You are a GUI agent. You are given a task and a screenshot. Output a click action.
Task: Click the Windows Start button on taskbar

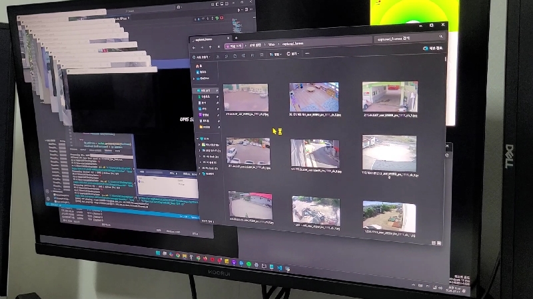click(x=158, y=254)
